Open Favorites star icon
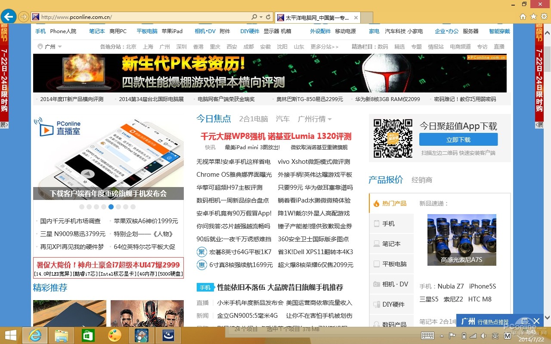551x344 pixels. pyautogui.click(x=533, y=17)
